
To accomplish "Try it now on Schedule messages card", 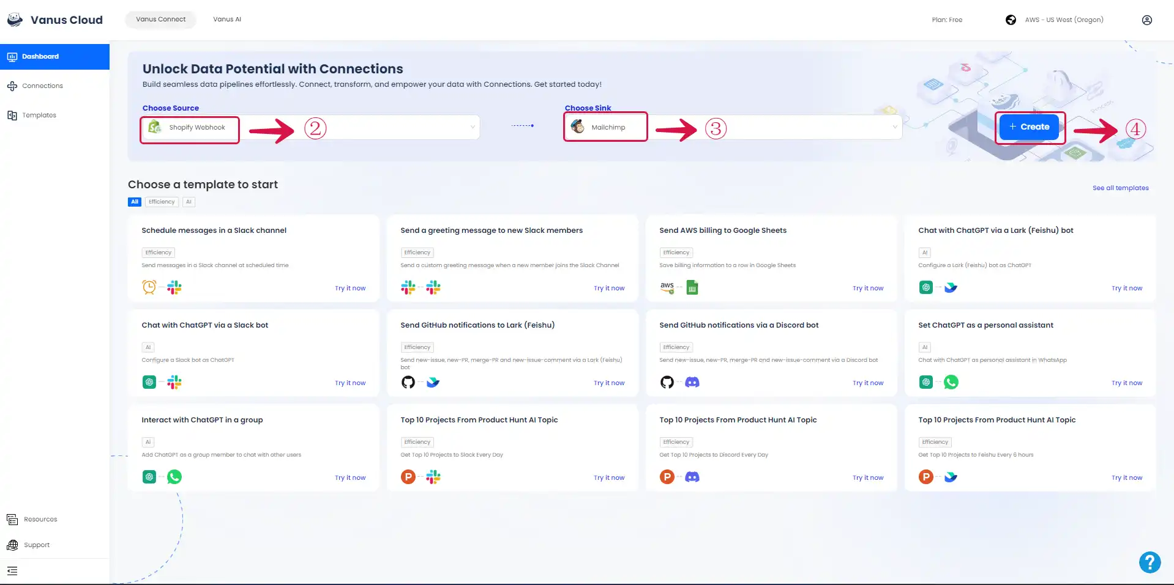I will click(x=350, y=288).
